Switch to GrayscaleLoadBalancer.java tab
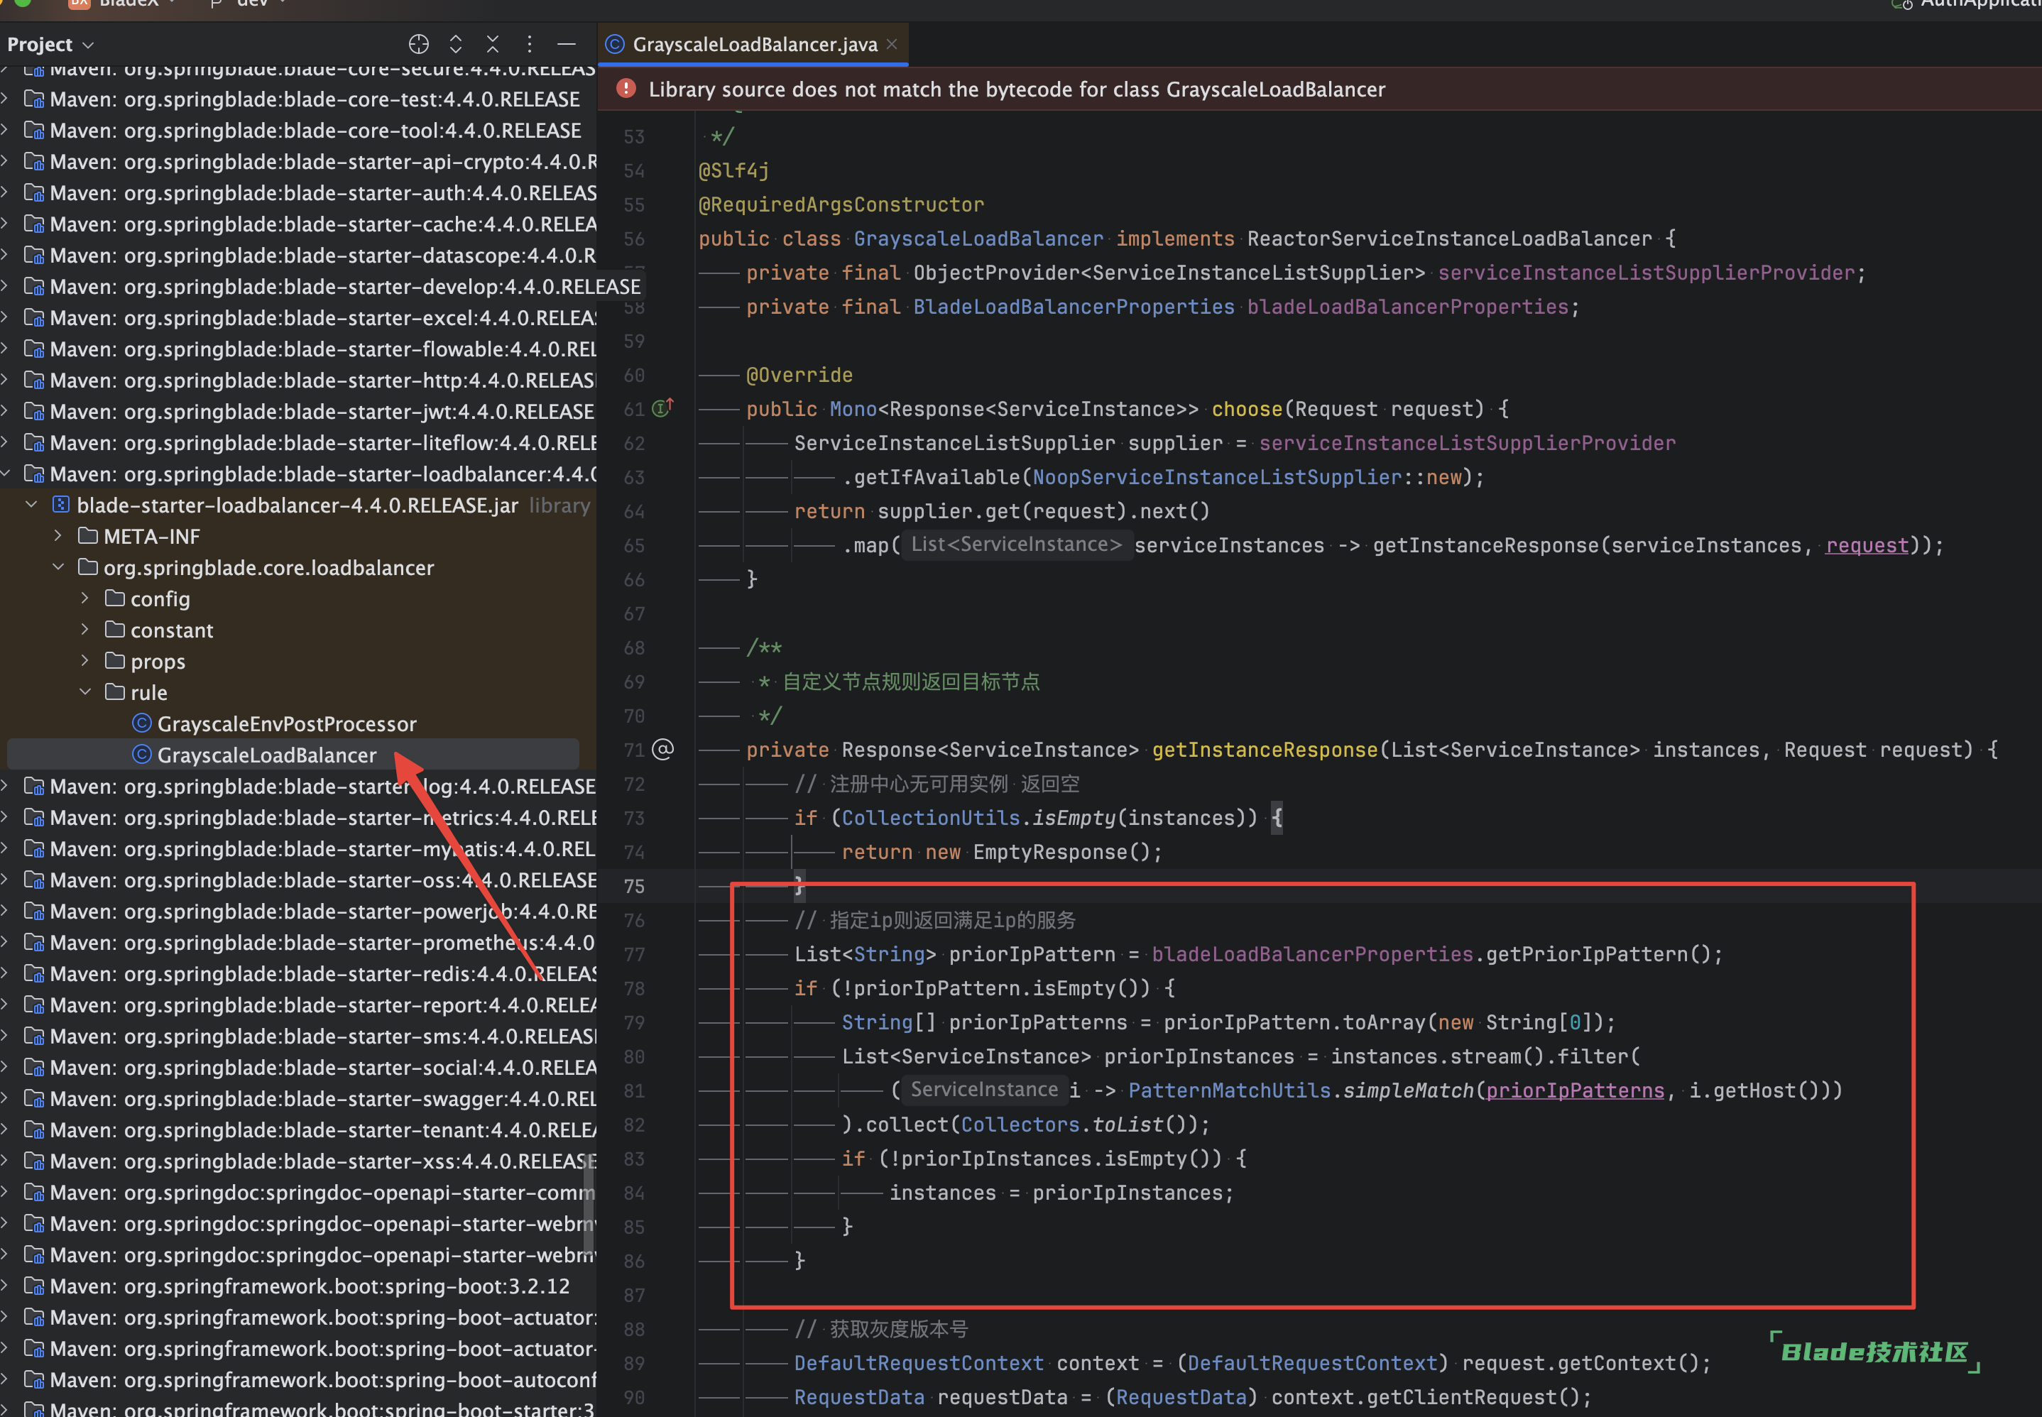Viewport: 2042px width, 1417px height. tap(754, 45)
